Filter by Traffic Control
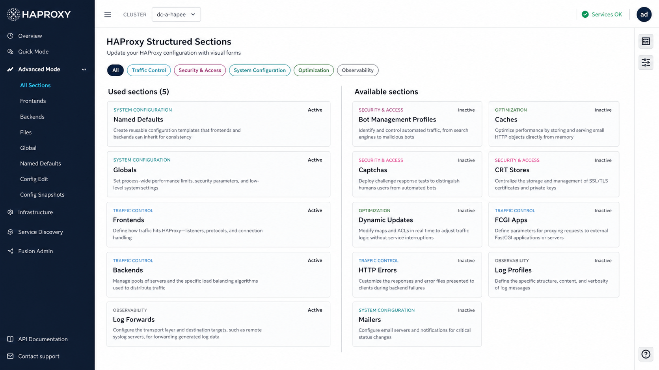 pyautogui.click(x=149, y=70)
